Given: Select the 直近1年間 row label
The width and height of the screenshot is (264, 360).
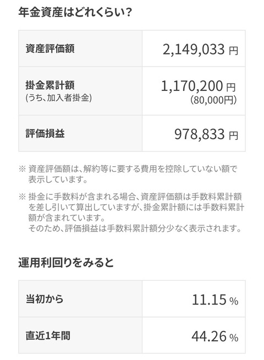Looking at the screenshot, I should point(48,335).
